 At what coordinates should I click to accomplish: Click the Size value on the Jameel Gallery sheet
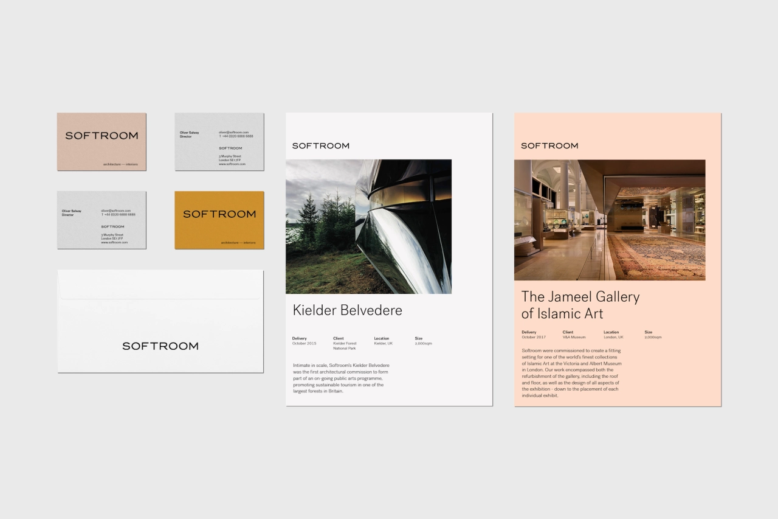(653, 337)
